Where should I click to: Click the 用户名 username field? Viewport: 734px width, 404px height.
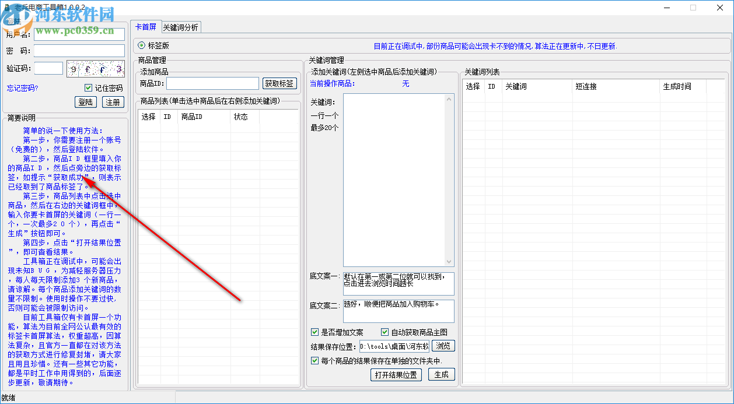[80, 34]
